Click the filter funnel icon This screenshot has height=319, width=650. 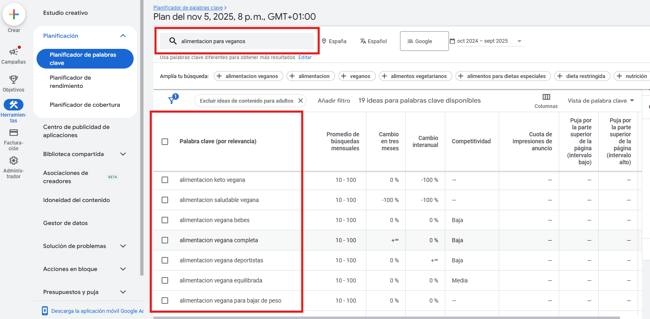(x=172, y=100)
